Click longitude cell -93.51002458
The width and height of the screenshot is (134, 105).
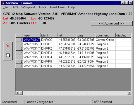click(x=85, y=48)
